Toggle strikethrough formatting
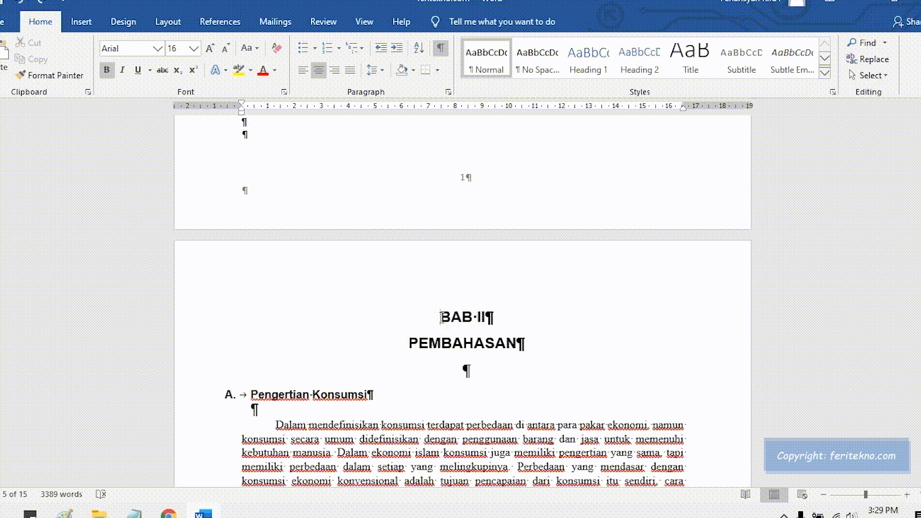Image resolution: width=921 pixels, height=518 pixels. 162,70
